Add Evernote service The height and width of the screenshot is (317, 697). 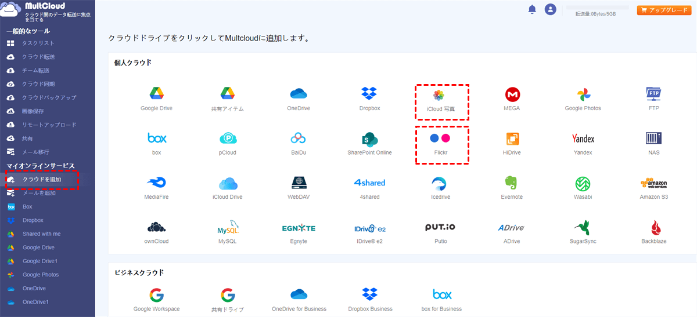click(512, 183)
